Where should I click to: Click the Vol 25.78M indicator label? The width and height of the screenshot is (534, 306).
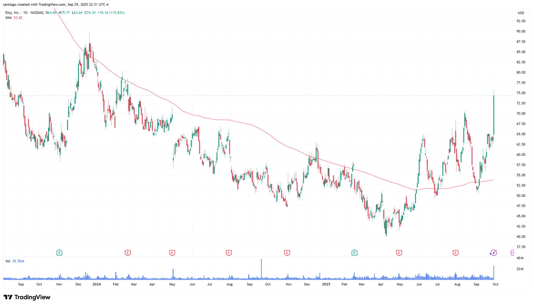[x=15, y=261]
